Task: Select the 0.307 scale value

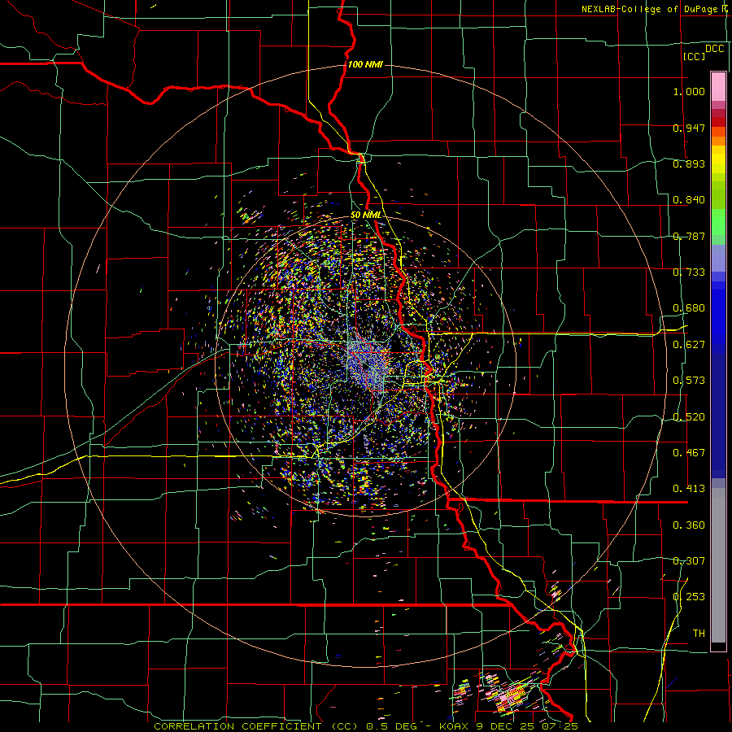Action: coord(689,561)
